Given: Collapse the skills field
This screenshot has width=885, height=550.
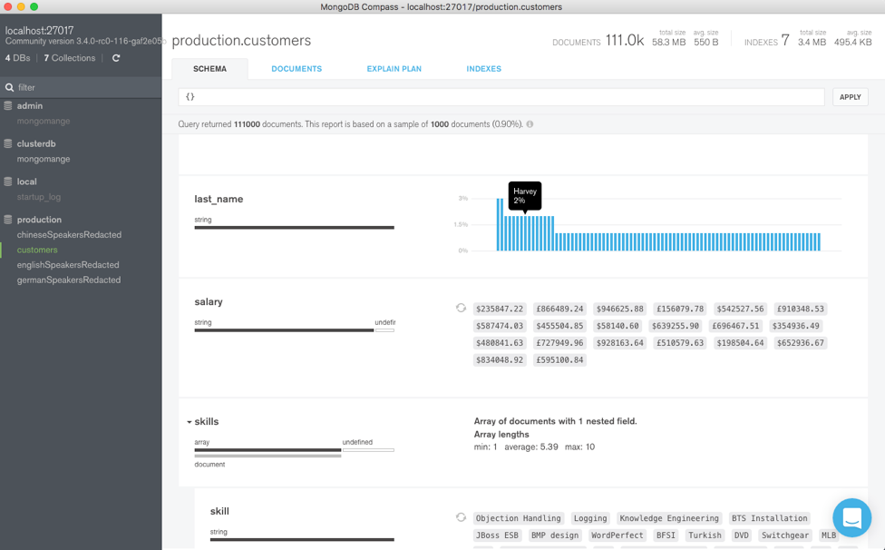Looking at the screenshot, I should pos(190,422).
